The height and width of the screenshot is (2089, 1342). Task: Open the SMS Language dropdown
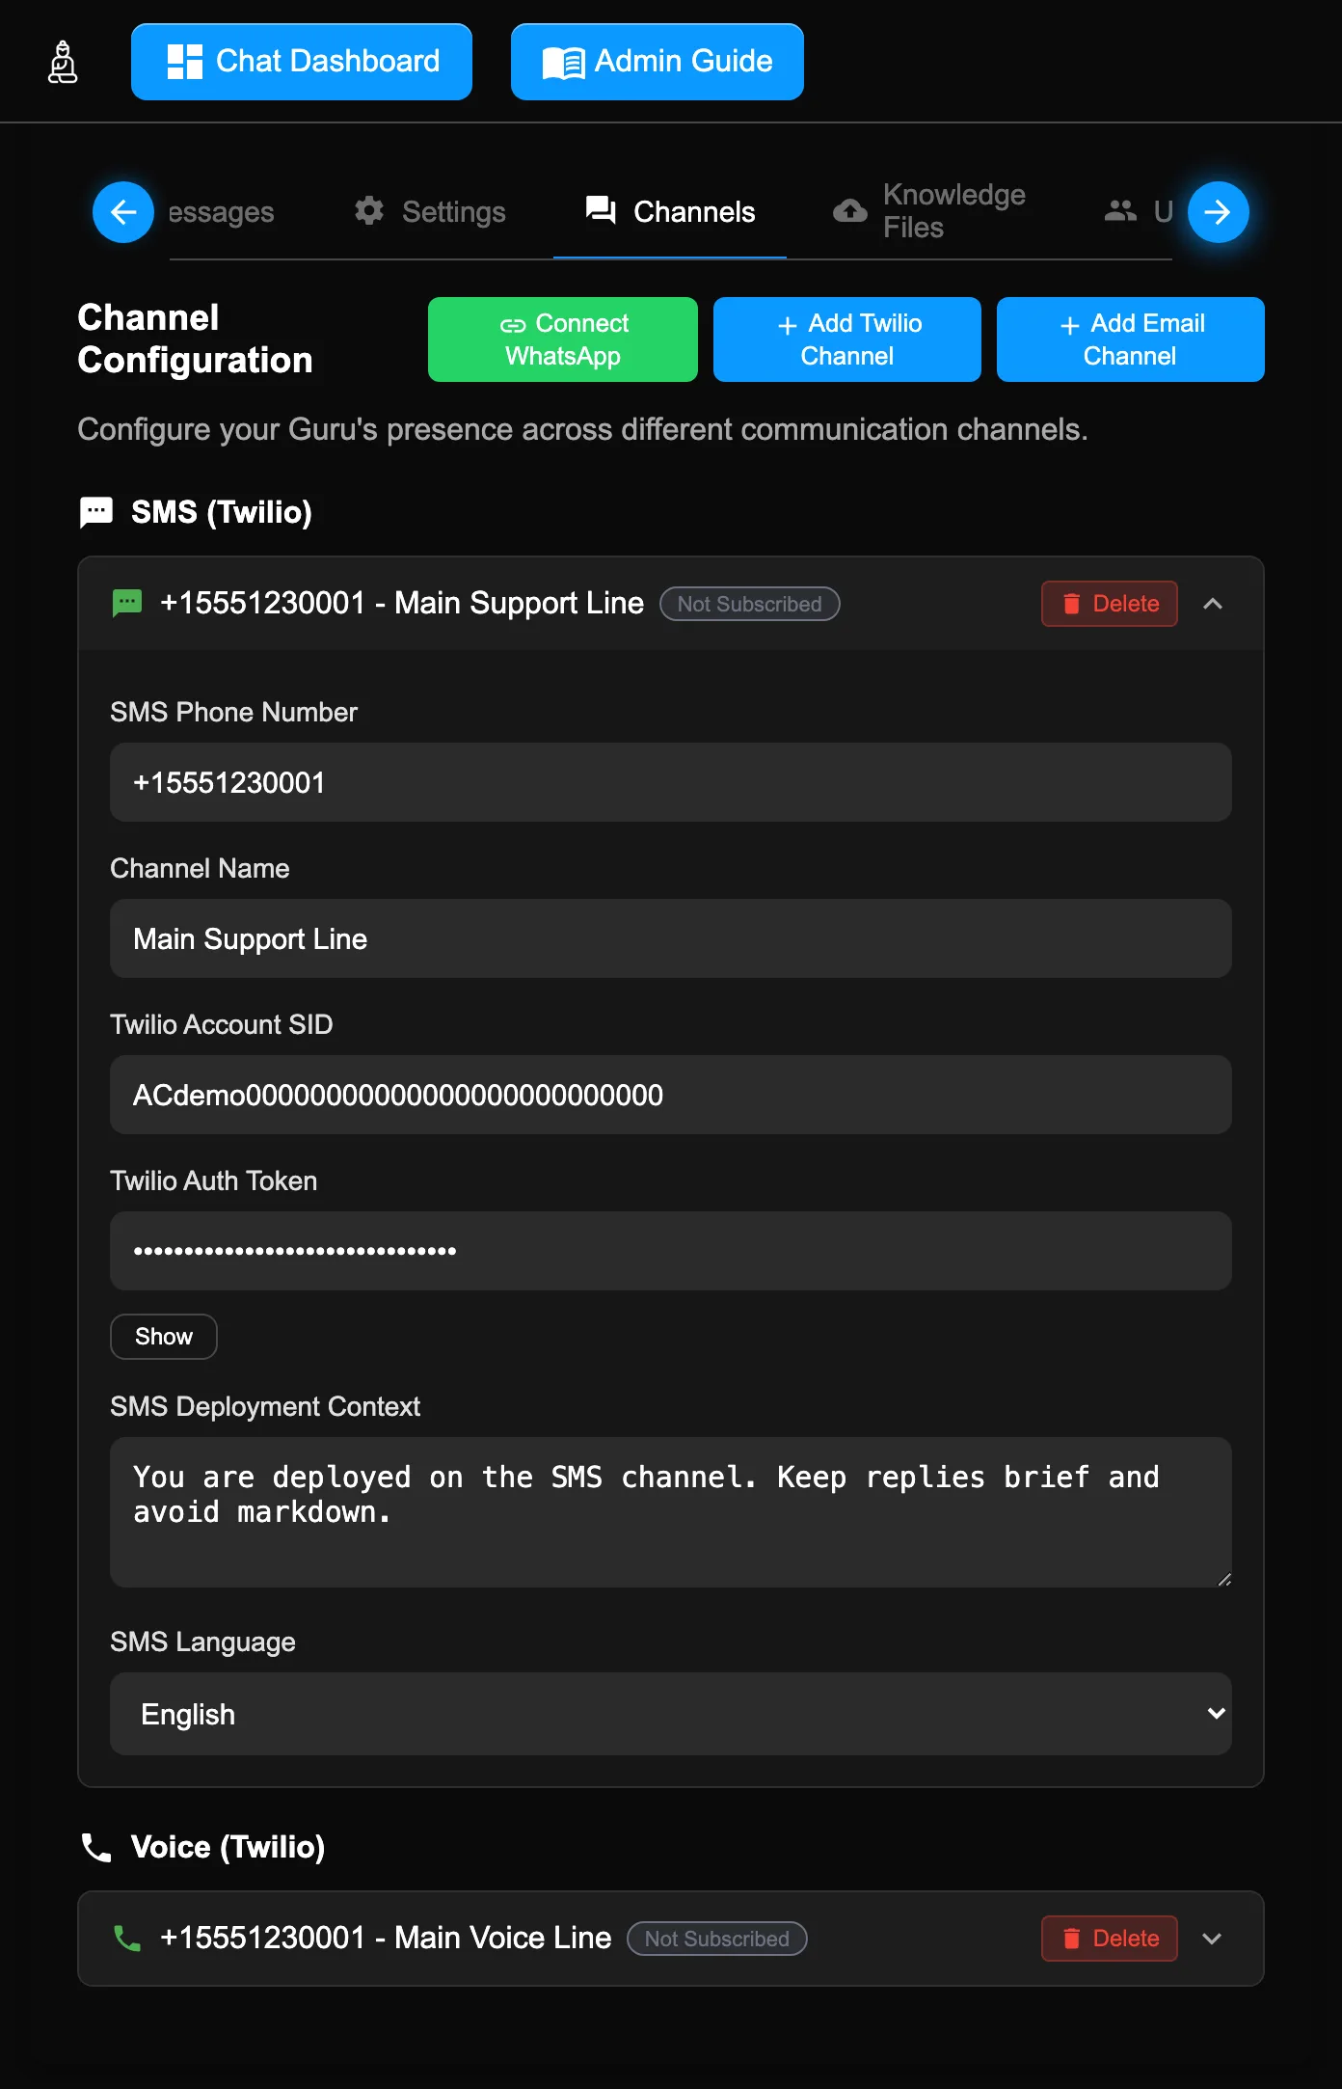click(x=671, y=1714)
